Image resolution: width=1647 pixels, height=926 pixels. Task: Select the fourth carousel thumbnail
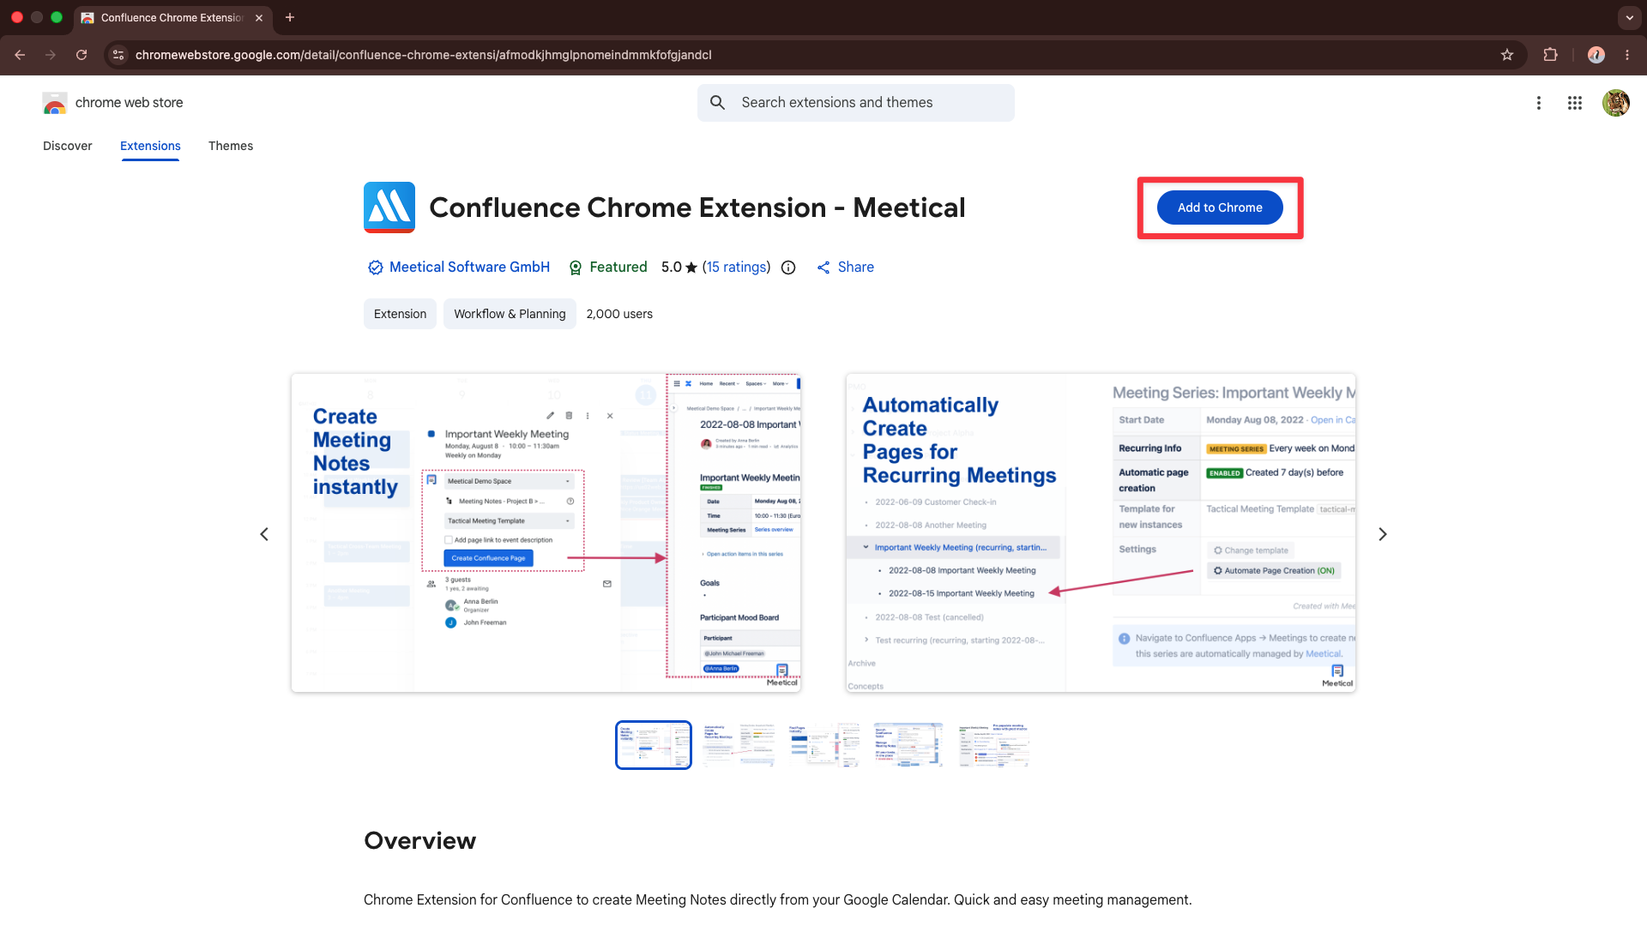point(909,745)
